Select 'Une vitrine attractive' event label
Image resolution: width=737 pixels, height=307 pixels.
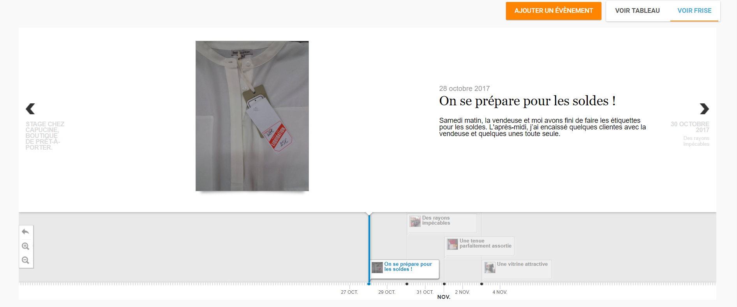pos(522,264)
